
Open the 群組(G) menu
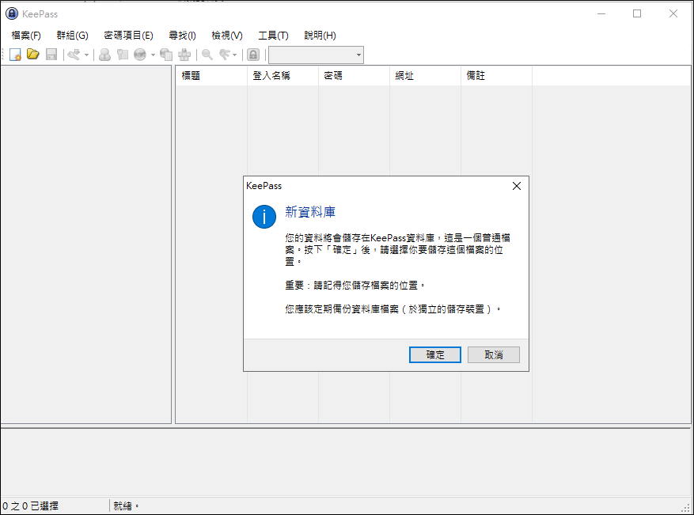coord(72,36)
